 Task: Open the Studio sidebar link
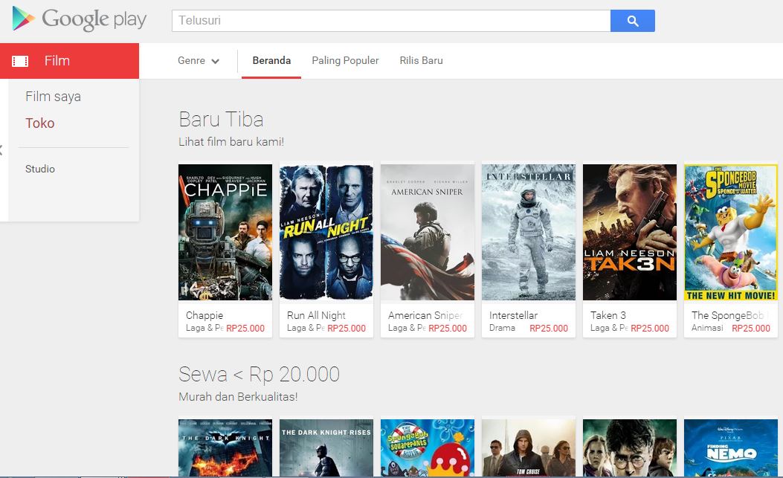[x=40, y=169]
